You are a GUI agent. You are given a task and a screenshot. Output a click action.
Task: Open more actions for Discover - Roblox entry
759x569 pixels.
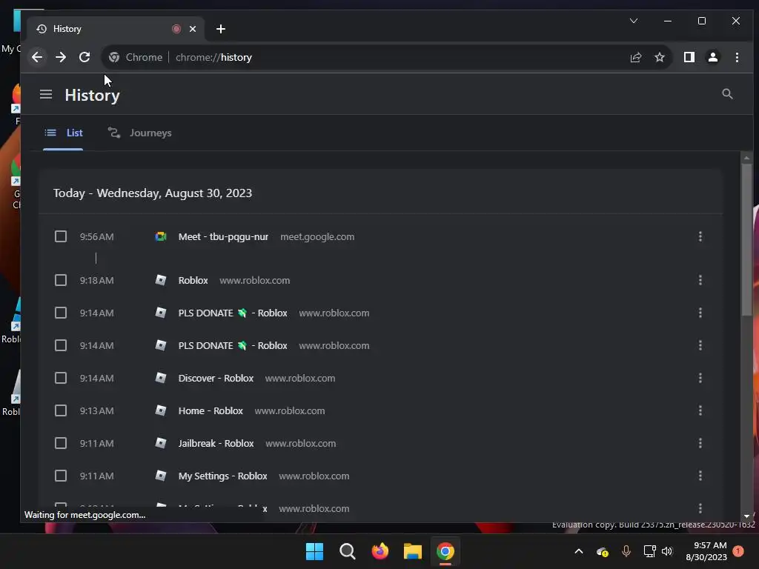(700, 378)
